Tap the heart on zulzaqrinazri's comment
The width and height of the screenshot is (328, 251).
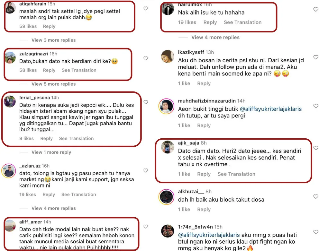[146, 58]
